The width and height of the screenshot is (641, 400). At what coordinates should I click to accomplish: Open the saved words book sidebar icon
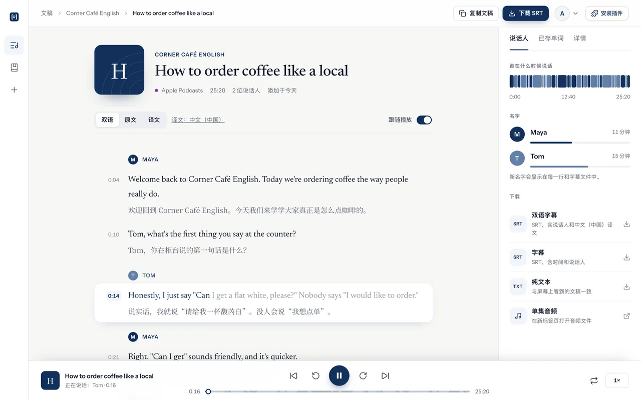click(x=14, y=67)
